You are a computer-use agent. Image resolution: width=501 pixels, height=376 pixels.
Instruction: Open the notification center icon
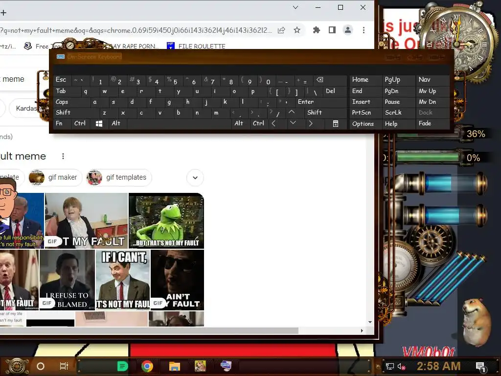tap(480, 366)
